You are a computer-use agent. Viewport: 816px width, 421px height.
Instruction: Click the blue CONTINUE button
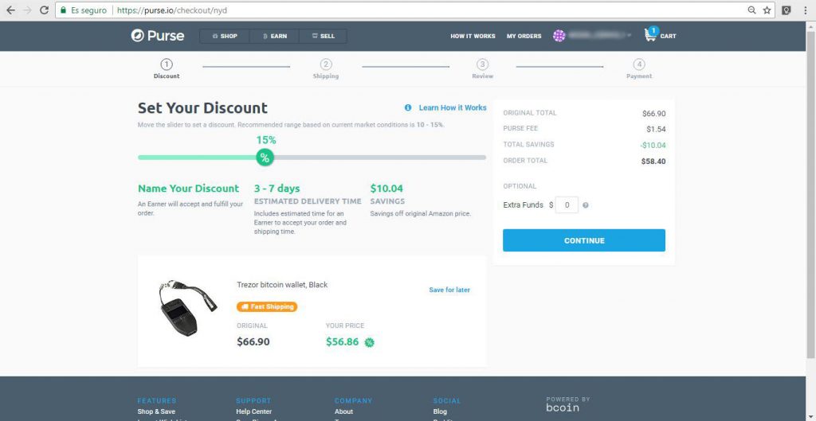[584, 240]
